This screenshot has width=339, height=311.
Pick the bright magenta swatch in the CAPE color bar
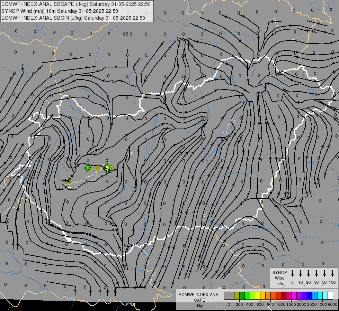[294, 295]
